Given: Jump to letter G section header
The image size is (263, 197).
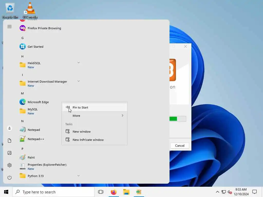Looking at the screenshot, I should coord(23,38).
